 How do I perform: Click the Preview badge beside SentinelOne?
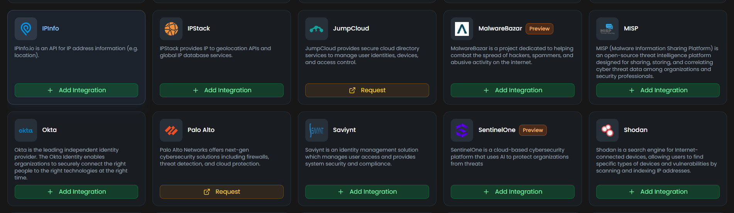point(533,130)
